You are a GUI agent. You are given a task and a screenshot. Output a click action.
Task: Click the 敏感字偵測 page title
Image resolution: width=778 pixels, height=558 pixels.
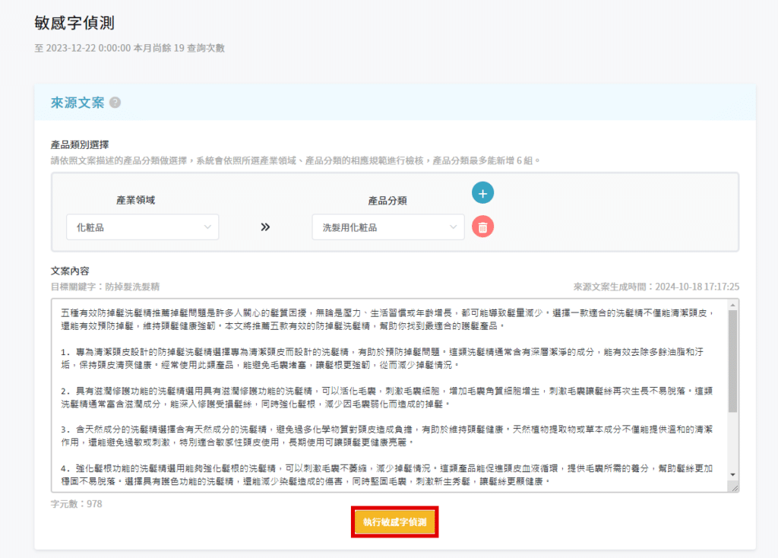[x=74, y=24]
